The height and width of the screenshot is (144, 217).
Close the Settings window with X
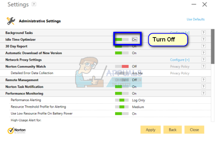204,4
